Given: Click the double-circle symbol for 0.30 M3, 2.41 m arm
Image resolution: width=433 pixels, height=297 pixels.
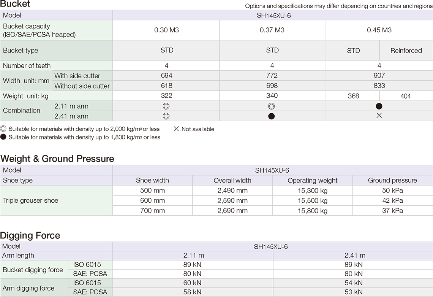Looking at the screenshot, I should point(166,116).
